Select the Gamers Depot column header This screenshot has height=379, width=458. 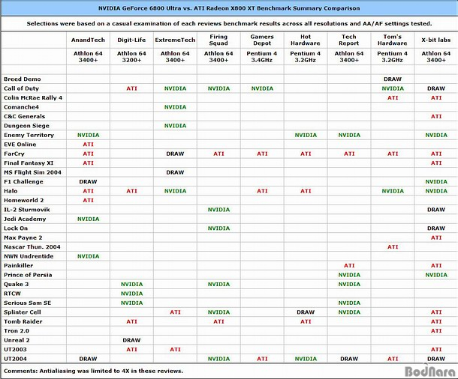(x=262, y=40)
